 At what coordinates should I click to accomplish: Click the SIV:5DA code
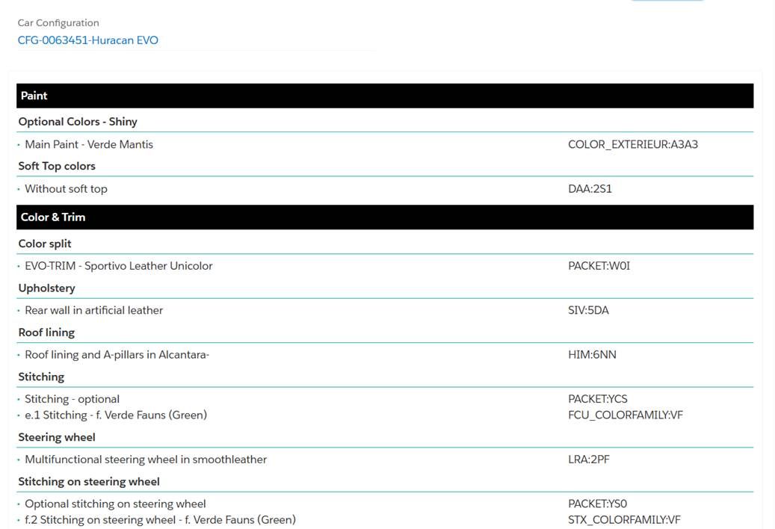tap(588, 310)
